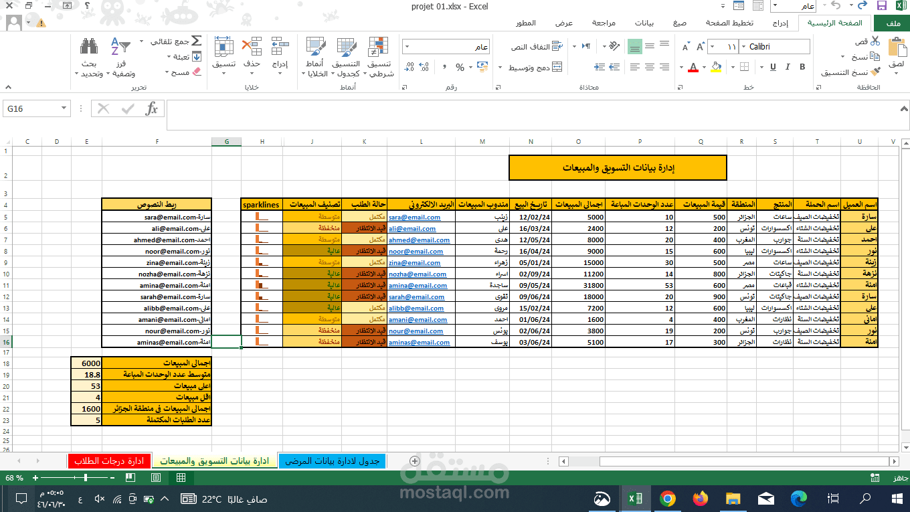This screenshot has height=512, width=910.
Task: Click the Insert Function fx icon
Action: [x=152, y=108]
